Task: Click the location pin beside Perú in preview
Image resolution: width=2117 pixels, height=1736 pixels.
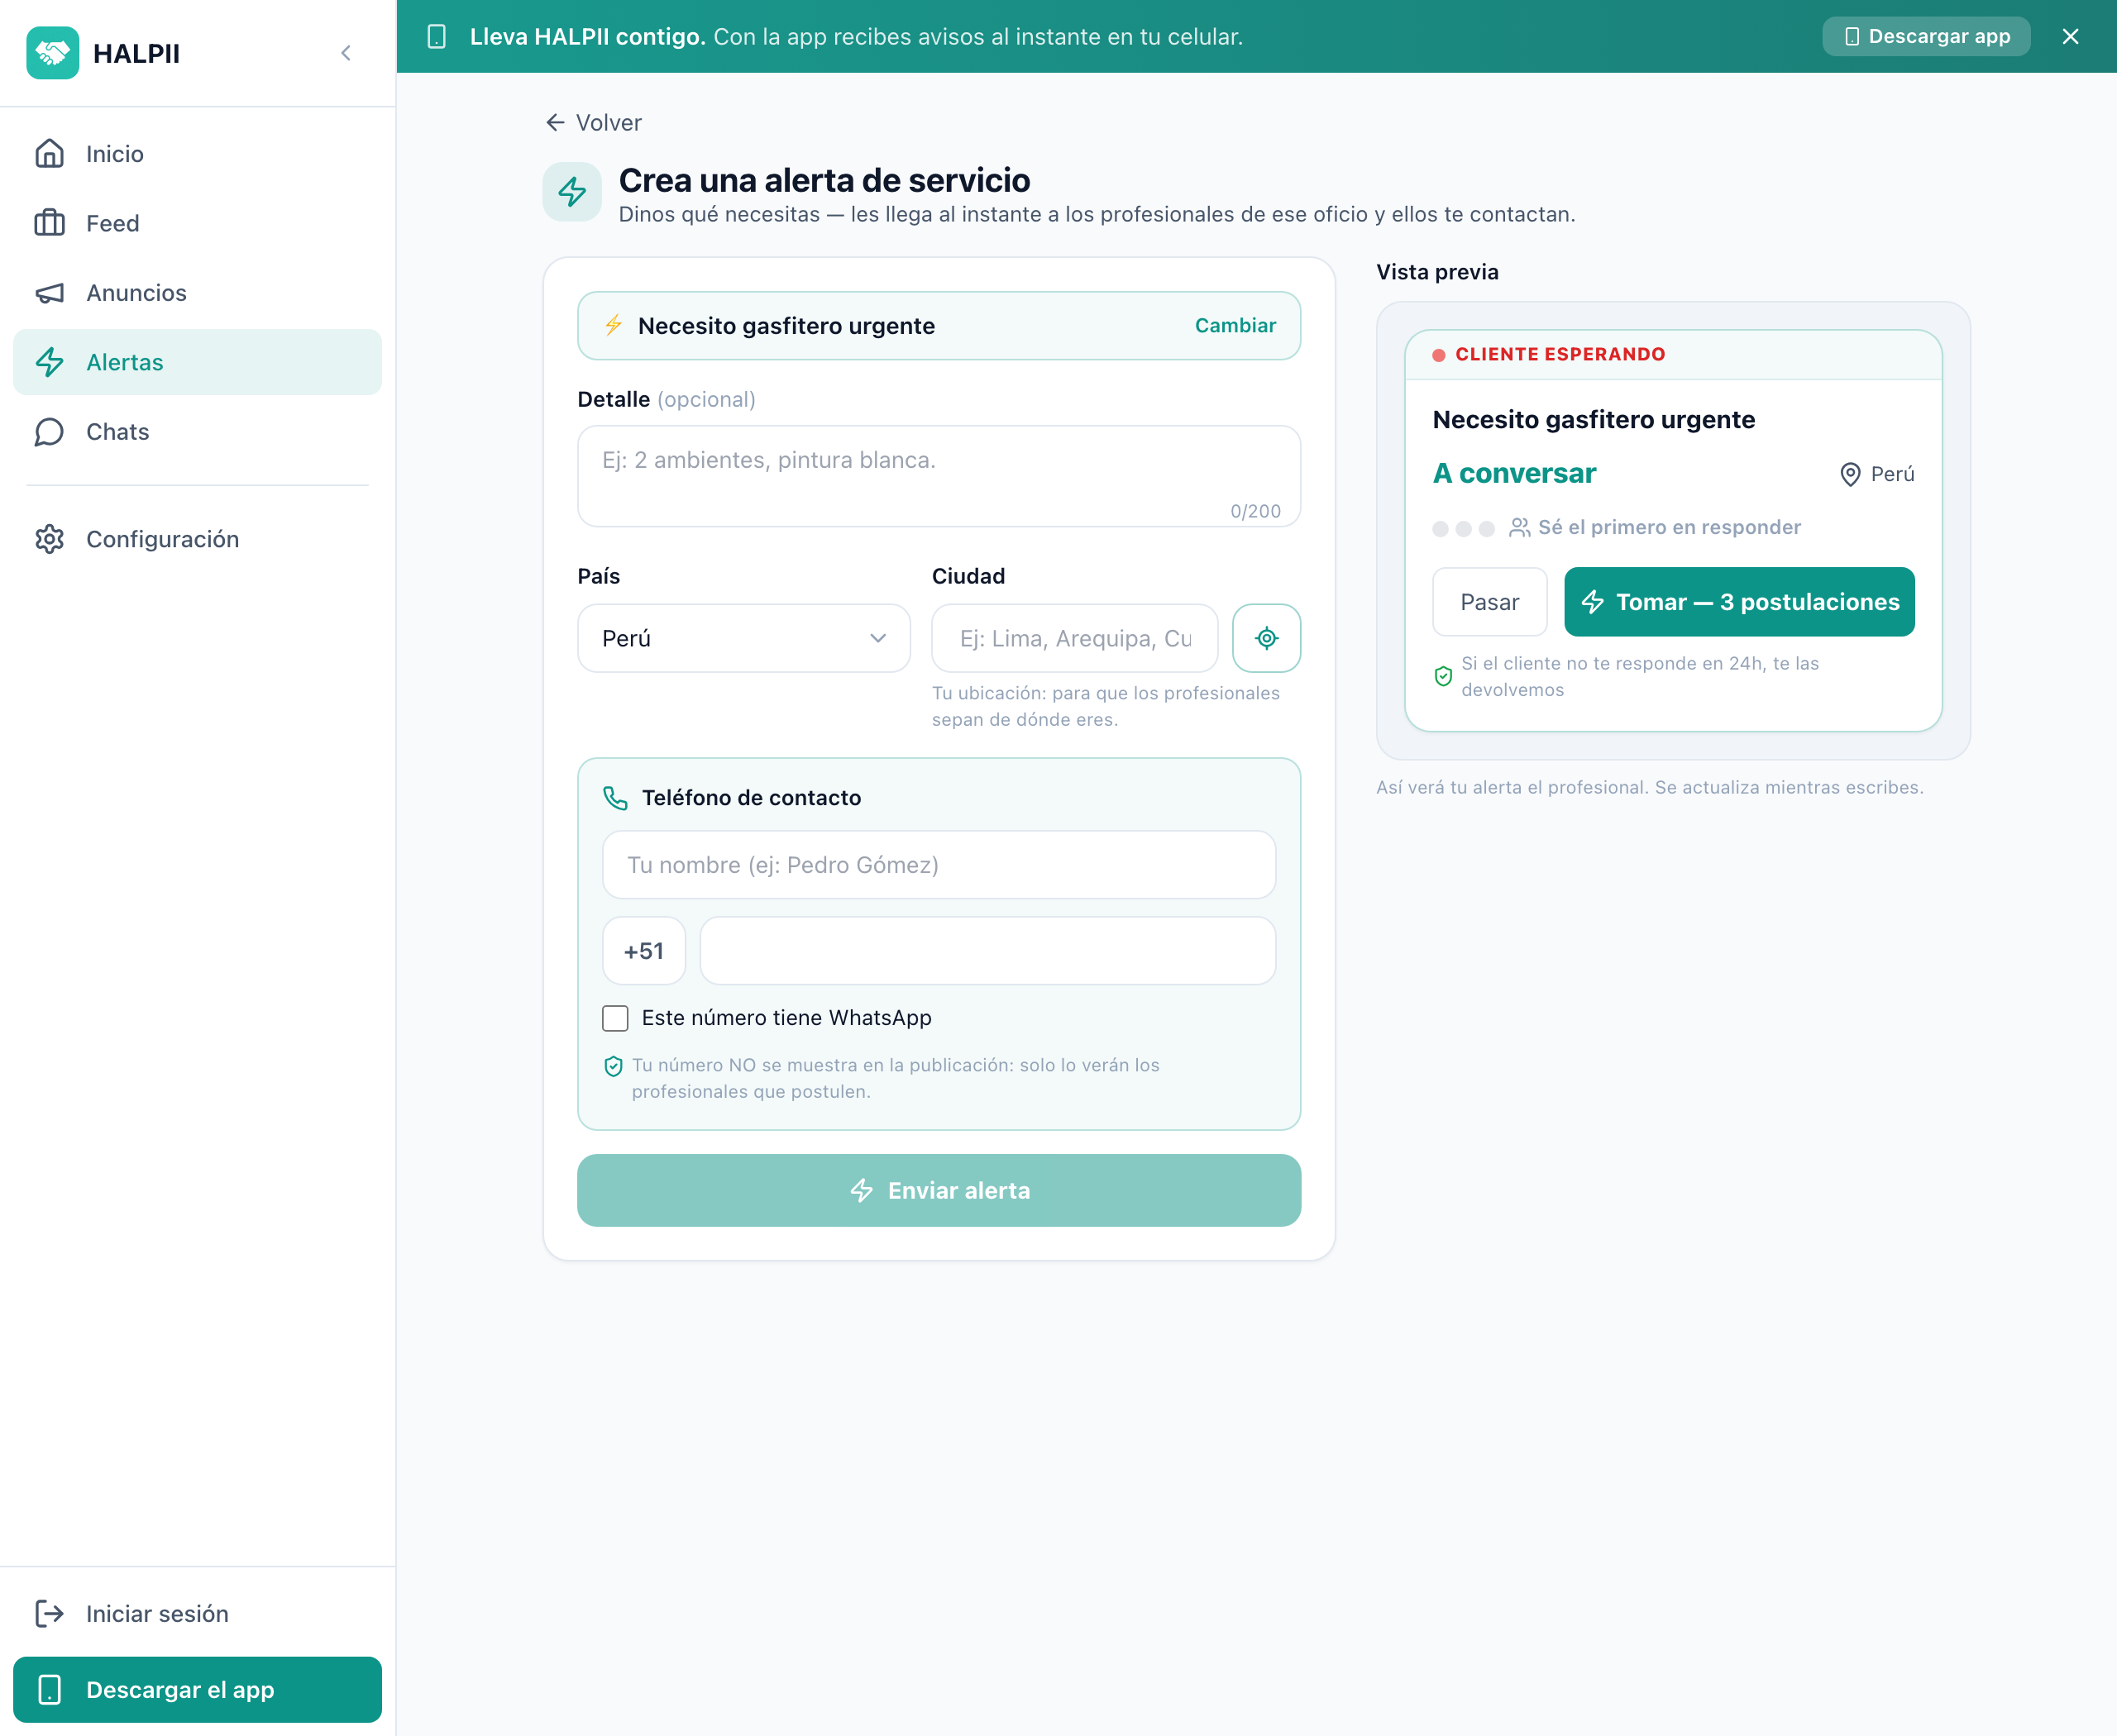Action: coord(1851,474)
